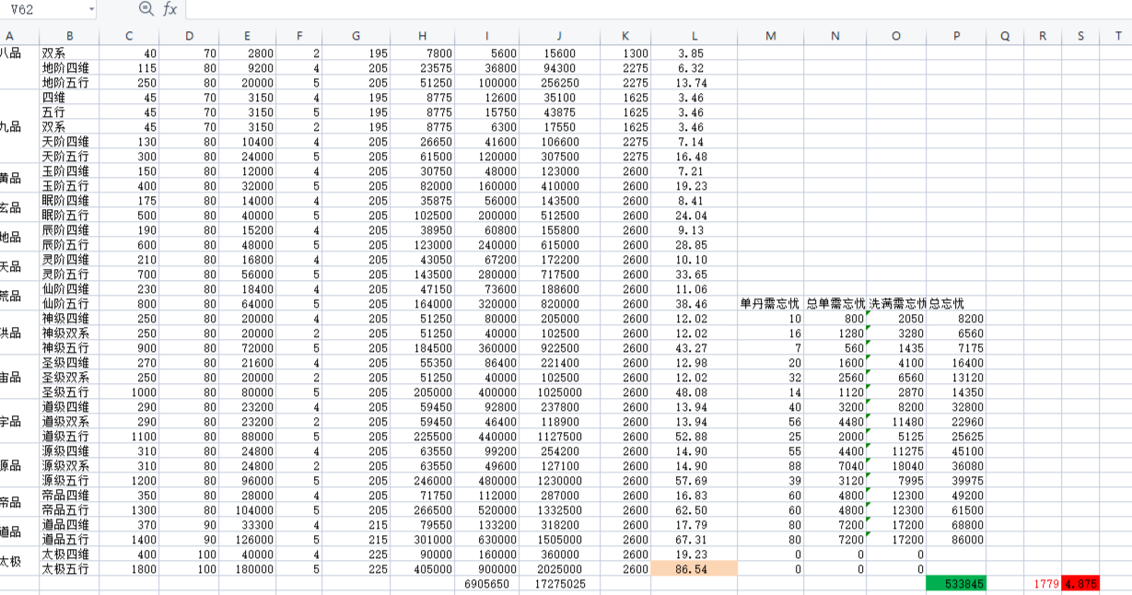This screenshot has height=595, width=1132.
Task: Click the red text cell 1779
Action: tap(1043, 584)
